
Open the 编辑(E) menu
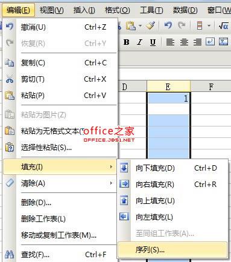(18, 10)
